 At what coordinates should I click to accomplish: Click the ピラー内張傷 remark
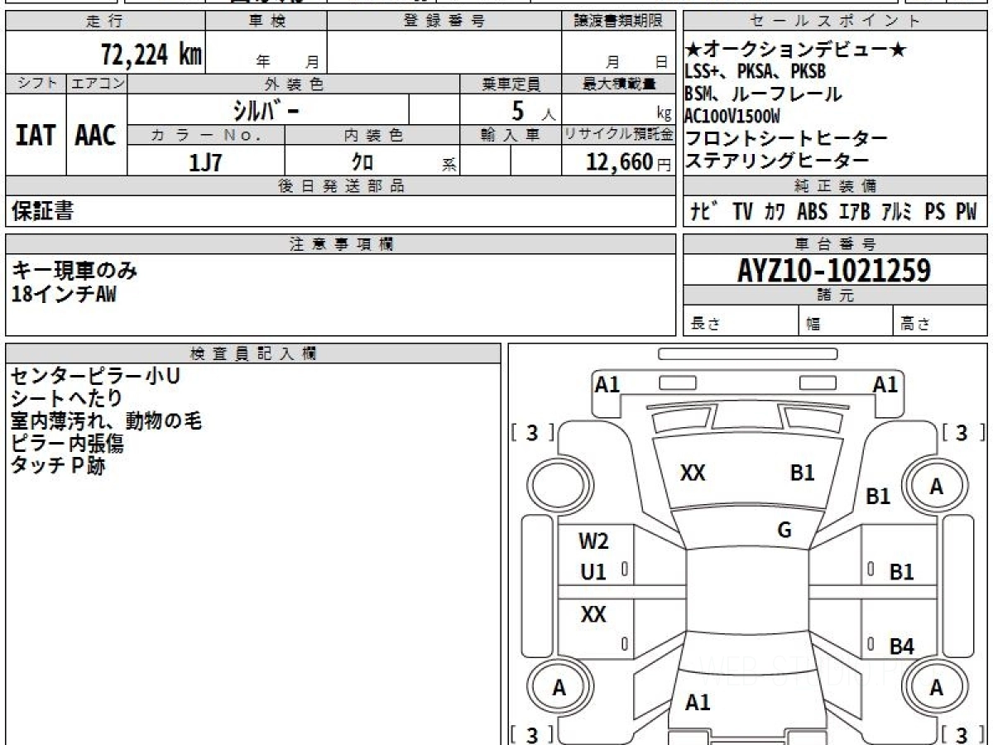tap(66, 444)
